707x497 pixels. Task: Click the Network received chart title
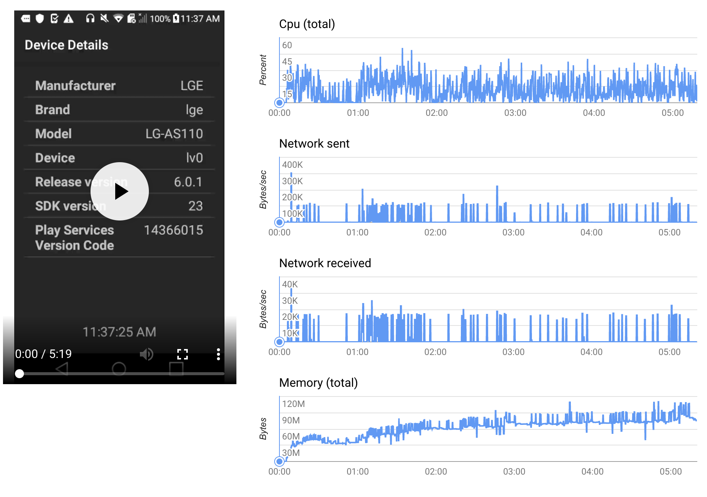pos(325,263)
